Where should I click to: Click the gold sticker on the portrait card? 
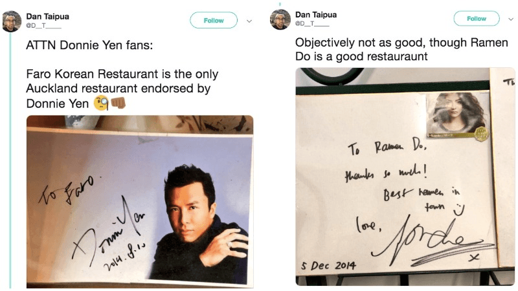(x=481, y=133)
